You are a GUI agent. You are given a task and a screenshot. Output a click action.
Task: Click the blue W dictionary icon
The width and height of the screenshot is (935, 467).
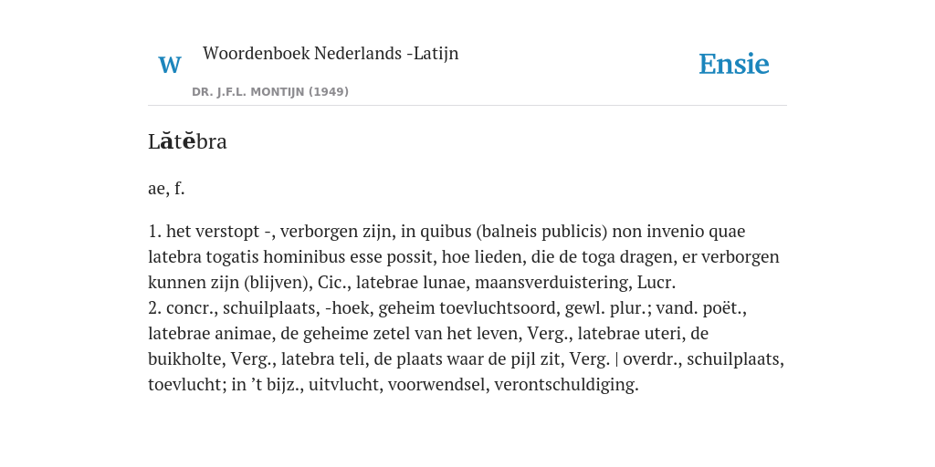coord(169,65)
